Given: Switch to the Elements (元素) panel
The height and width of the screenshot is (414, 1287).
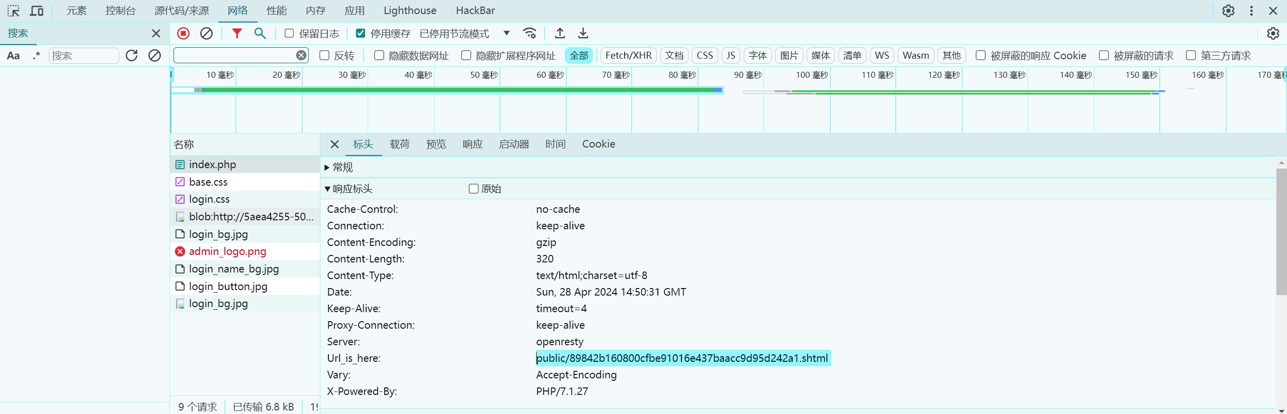Looking at the screenshot, I should pyautogui.click(x=76, y=11).
